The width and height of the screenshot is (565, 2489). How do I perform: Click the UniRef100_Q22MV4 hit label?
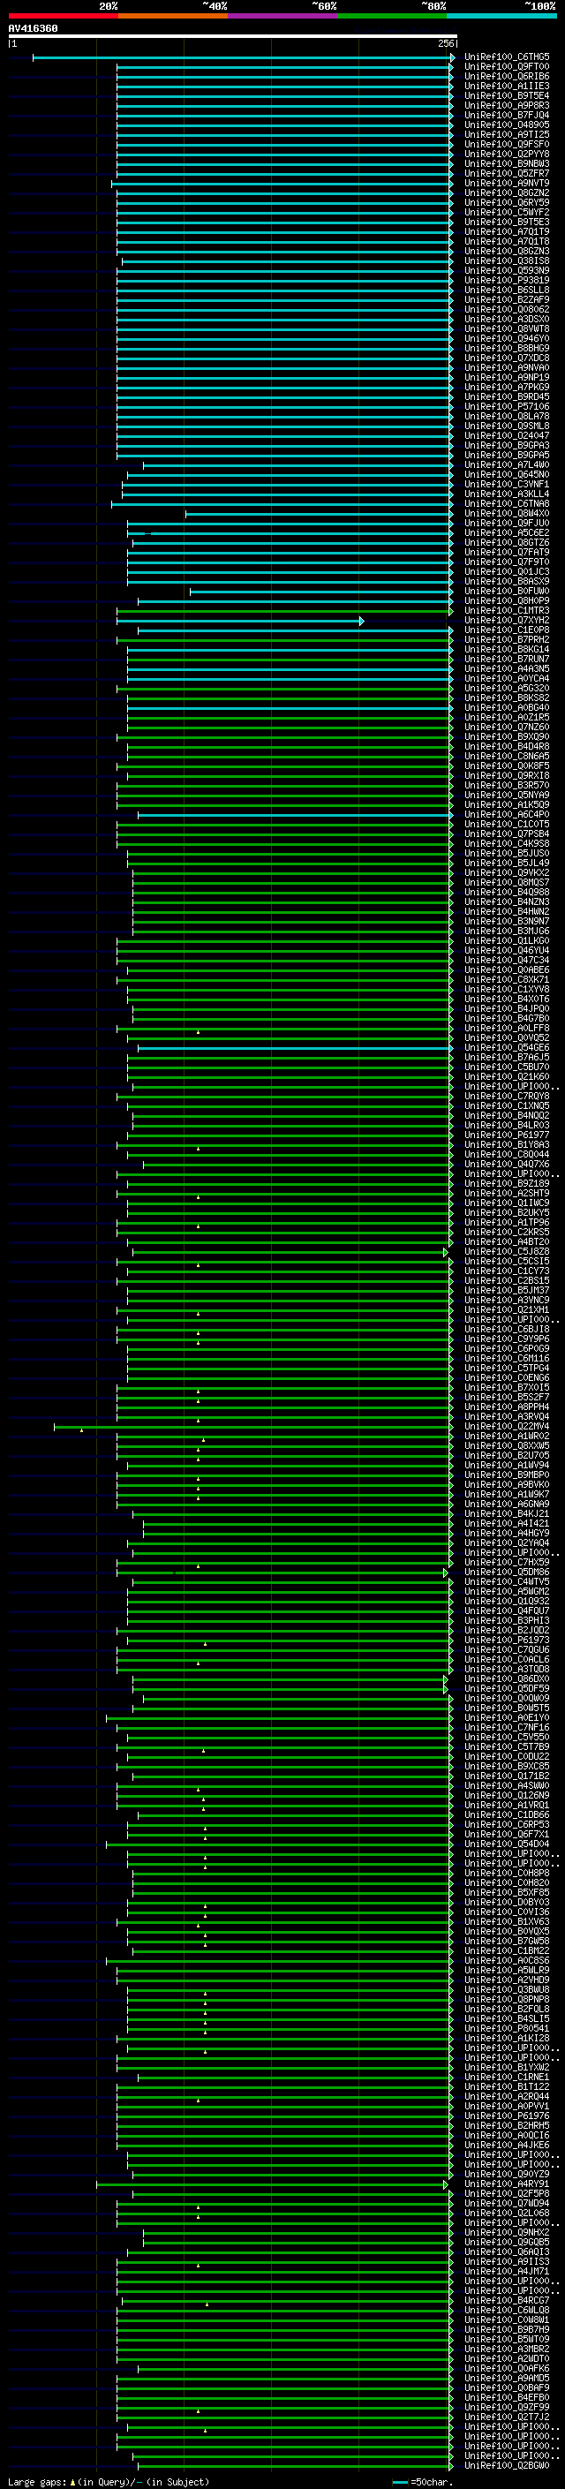coord(507,1426)
